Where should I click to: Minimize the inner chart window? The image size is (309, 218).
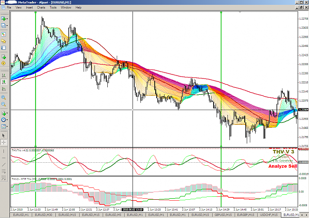[297, 7]
